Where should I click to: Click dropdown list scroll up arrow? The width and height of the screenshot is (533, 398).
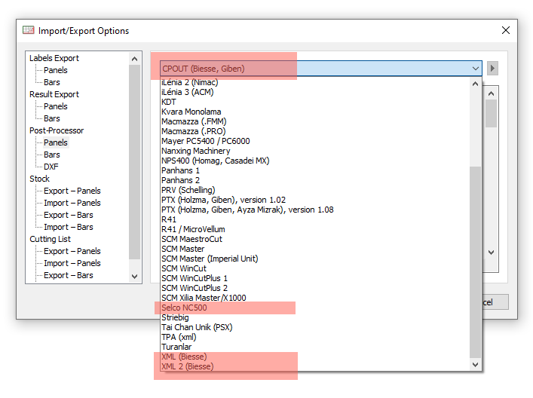tap(475, 84)
